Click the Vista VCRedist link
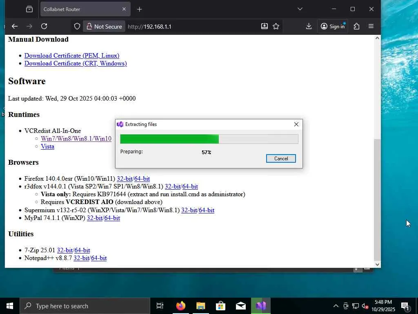Image resolution: width=418 pixels, height=314 pixels. [x=47, y=146]
